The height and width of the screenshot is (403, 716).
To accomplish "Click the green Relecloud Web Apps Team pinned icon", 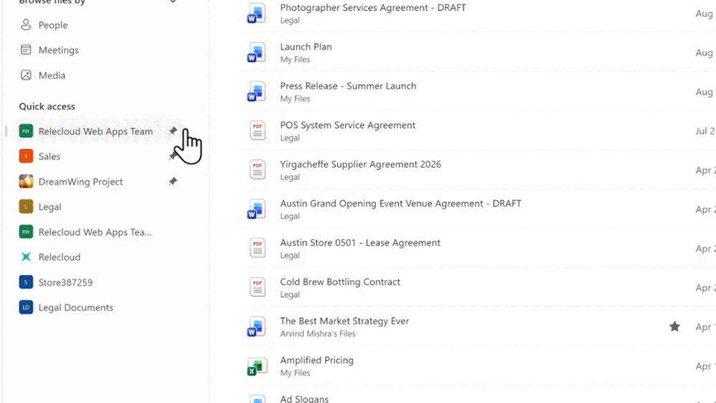I will tap(26, 131).
